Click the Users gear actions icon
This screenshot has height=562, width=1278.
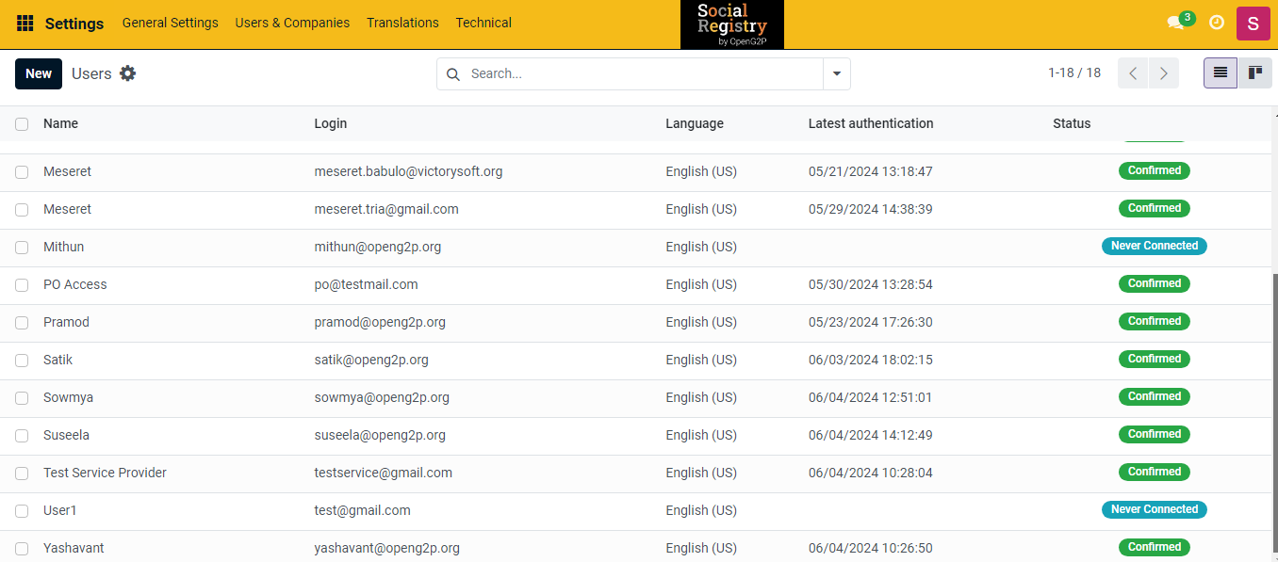pyautogui.click(x=128, y=73)
